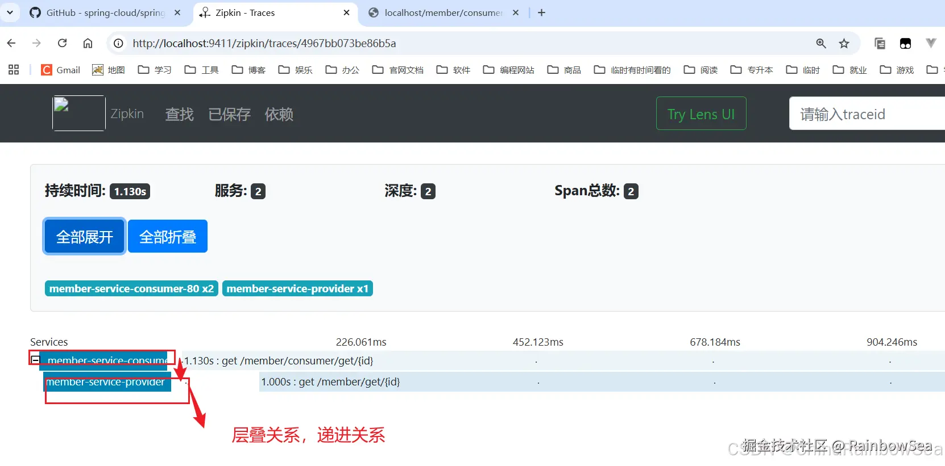Viewport: 945px width, 466px height.
Task: Open the 学习 bookmark folder
Action: click(x=155, y=70)
